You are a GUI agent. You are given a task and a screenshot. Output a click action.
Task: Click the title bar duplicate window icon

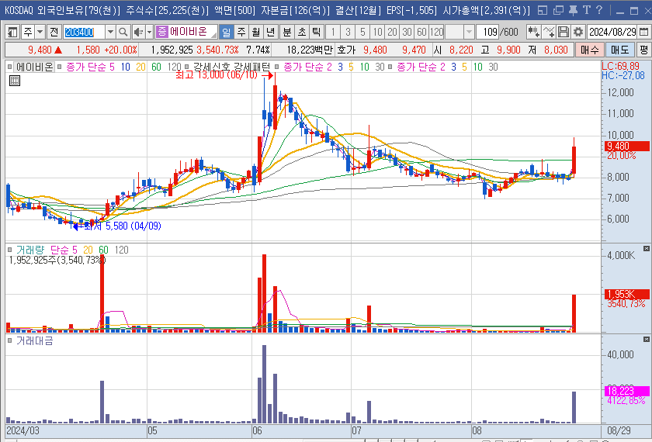[x=558, y=10]
